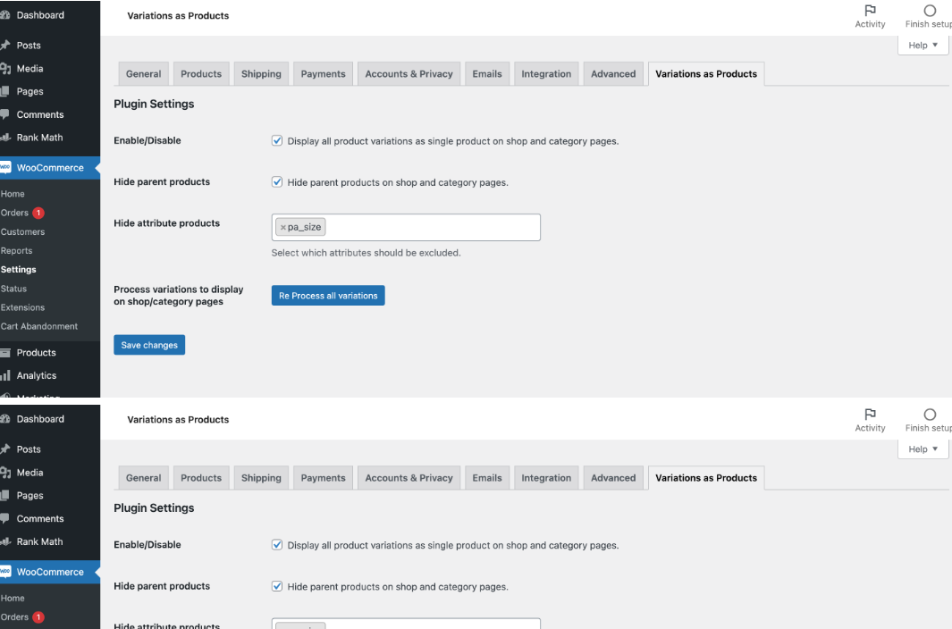Click Re Process all variations button
The image size is (952, 629).
coord(328,296)
